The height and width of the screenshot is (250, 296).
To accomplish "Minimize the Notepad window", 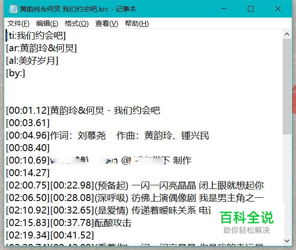I will pos(224,9).
